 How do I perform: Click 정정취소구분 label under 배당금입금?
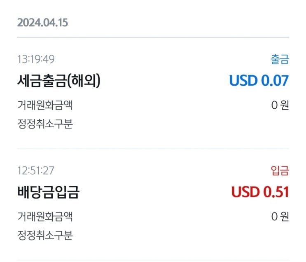45,235
